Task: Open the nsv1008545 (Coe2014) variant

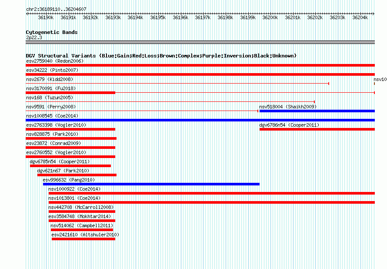Action: [x=52, y=116]
